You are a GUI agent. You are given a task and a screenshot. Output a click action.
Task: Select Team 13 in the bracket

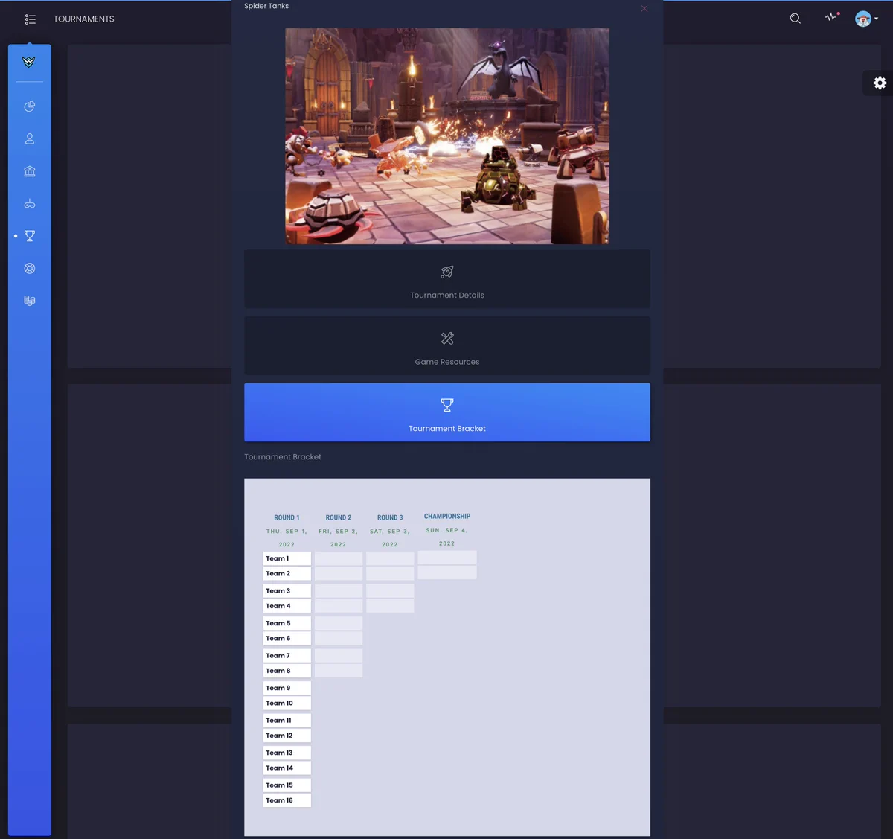pos(287,753)
